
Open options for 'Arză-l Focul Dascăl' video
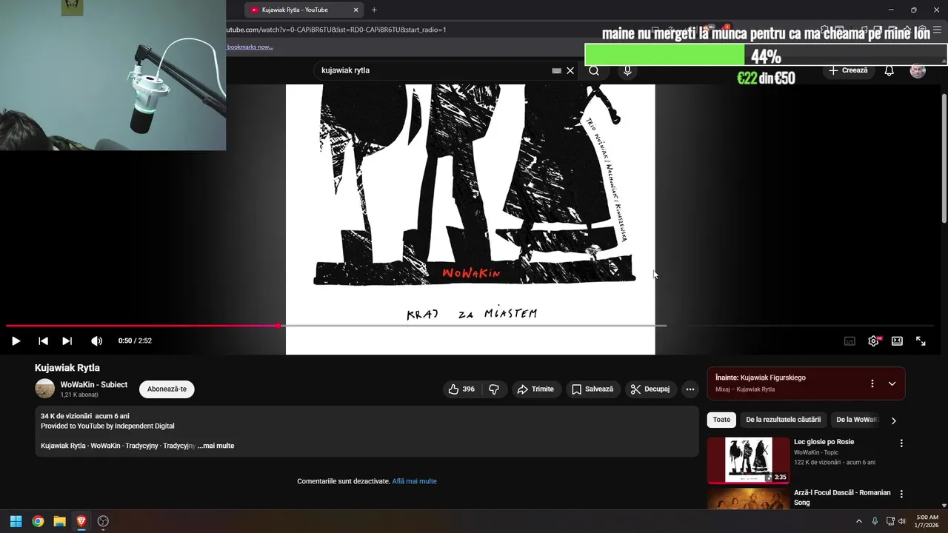tap(901, 494)
